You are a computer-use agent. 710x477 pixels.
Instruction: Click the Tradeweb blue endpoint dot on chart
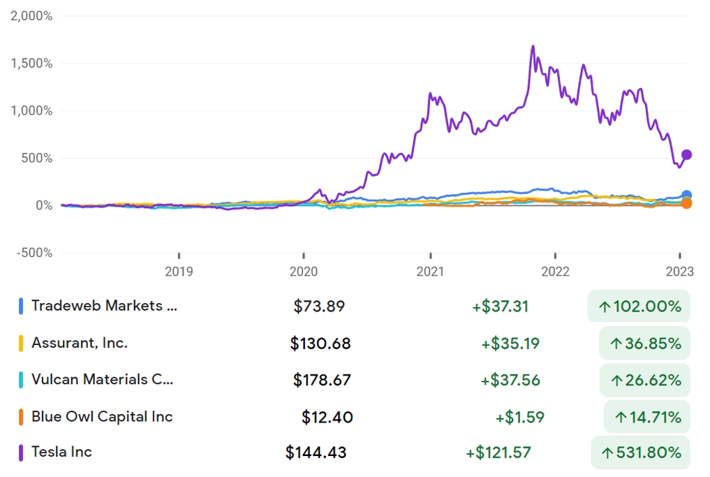pyautogui.click(x=686, y=196)
